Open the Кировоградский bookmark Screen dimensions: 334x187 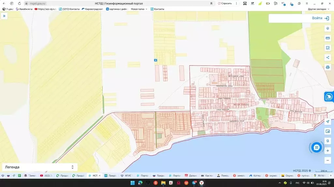[x=92, y=9]
